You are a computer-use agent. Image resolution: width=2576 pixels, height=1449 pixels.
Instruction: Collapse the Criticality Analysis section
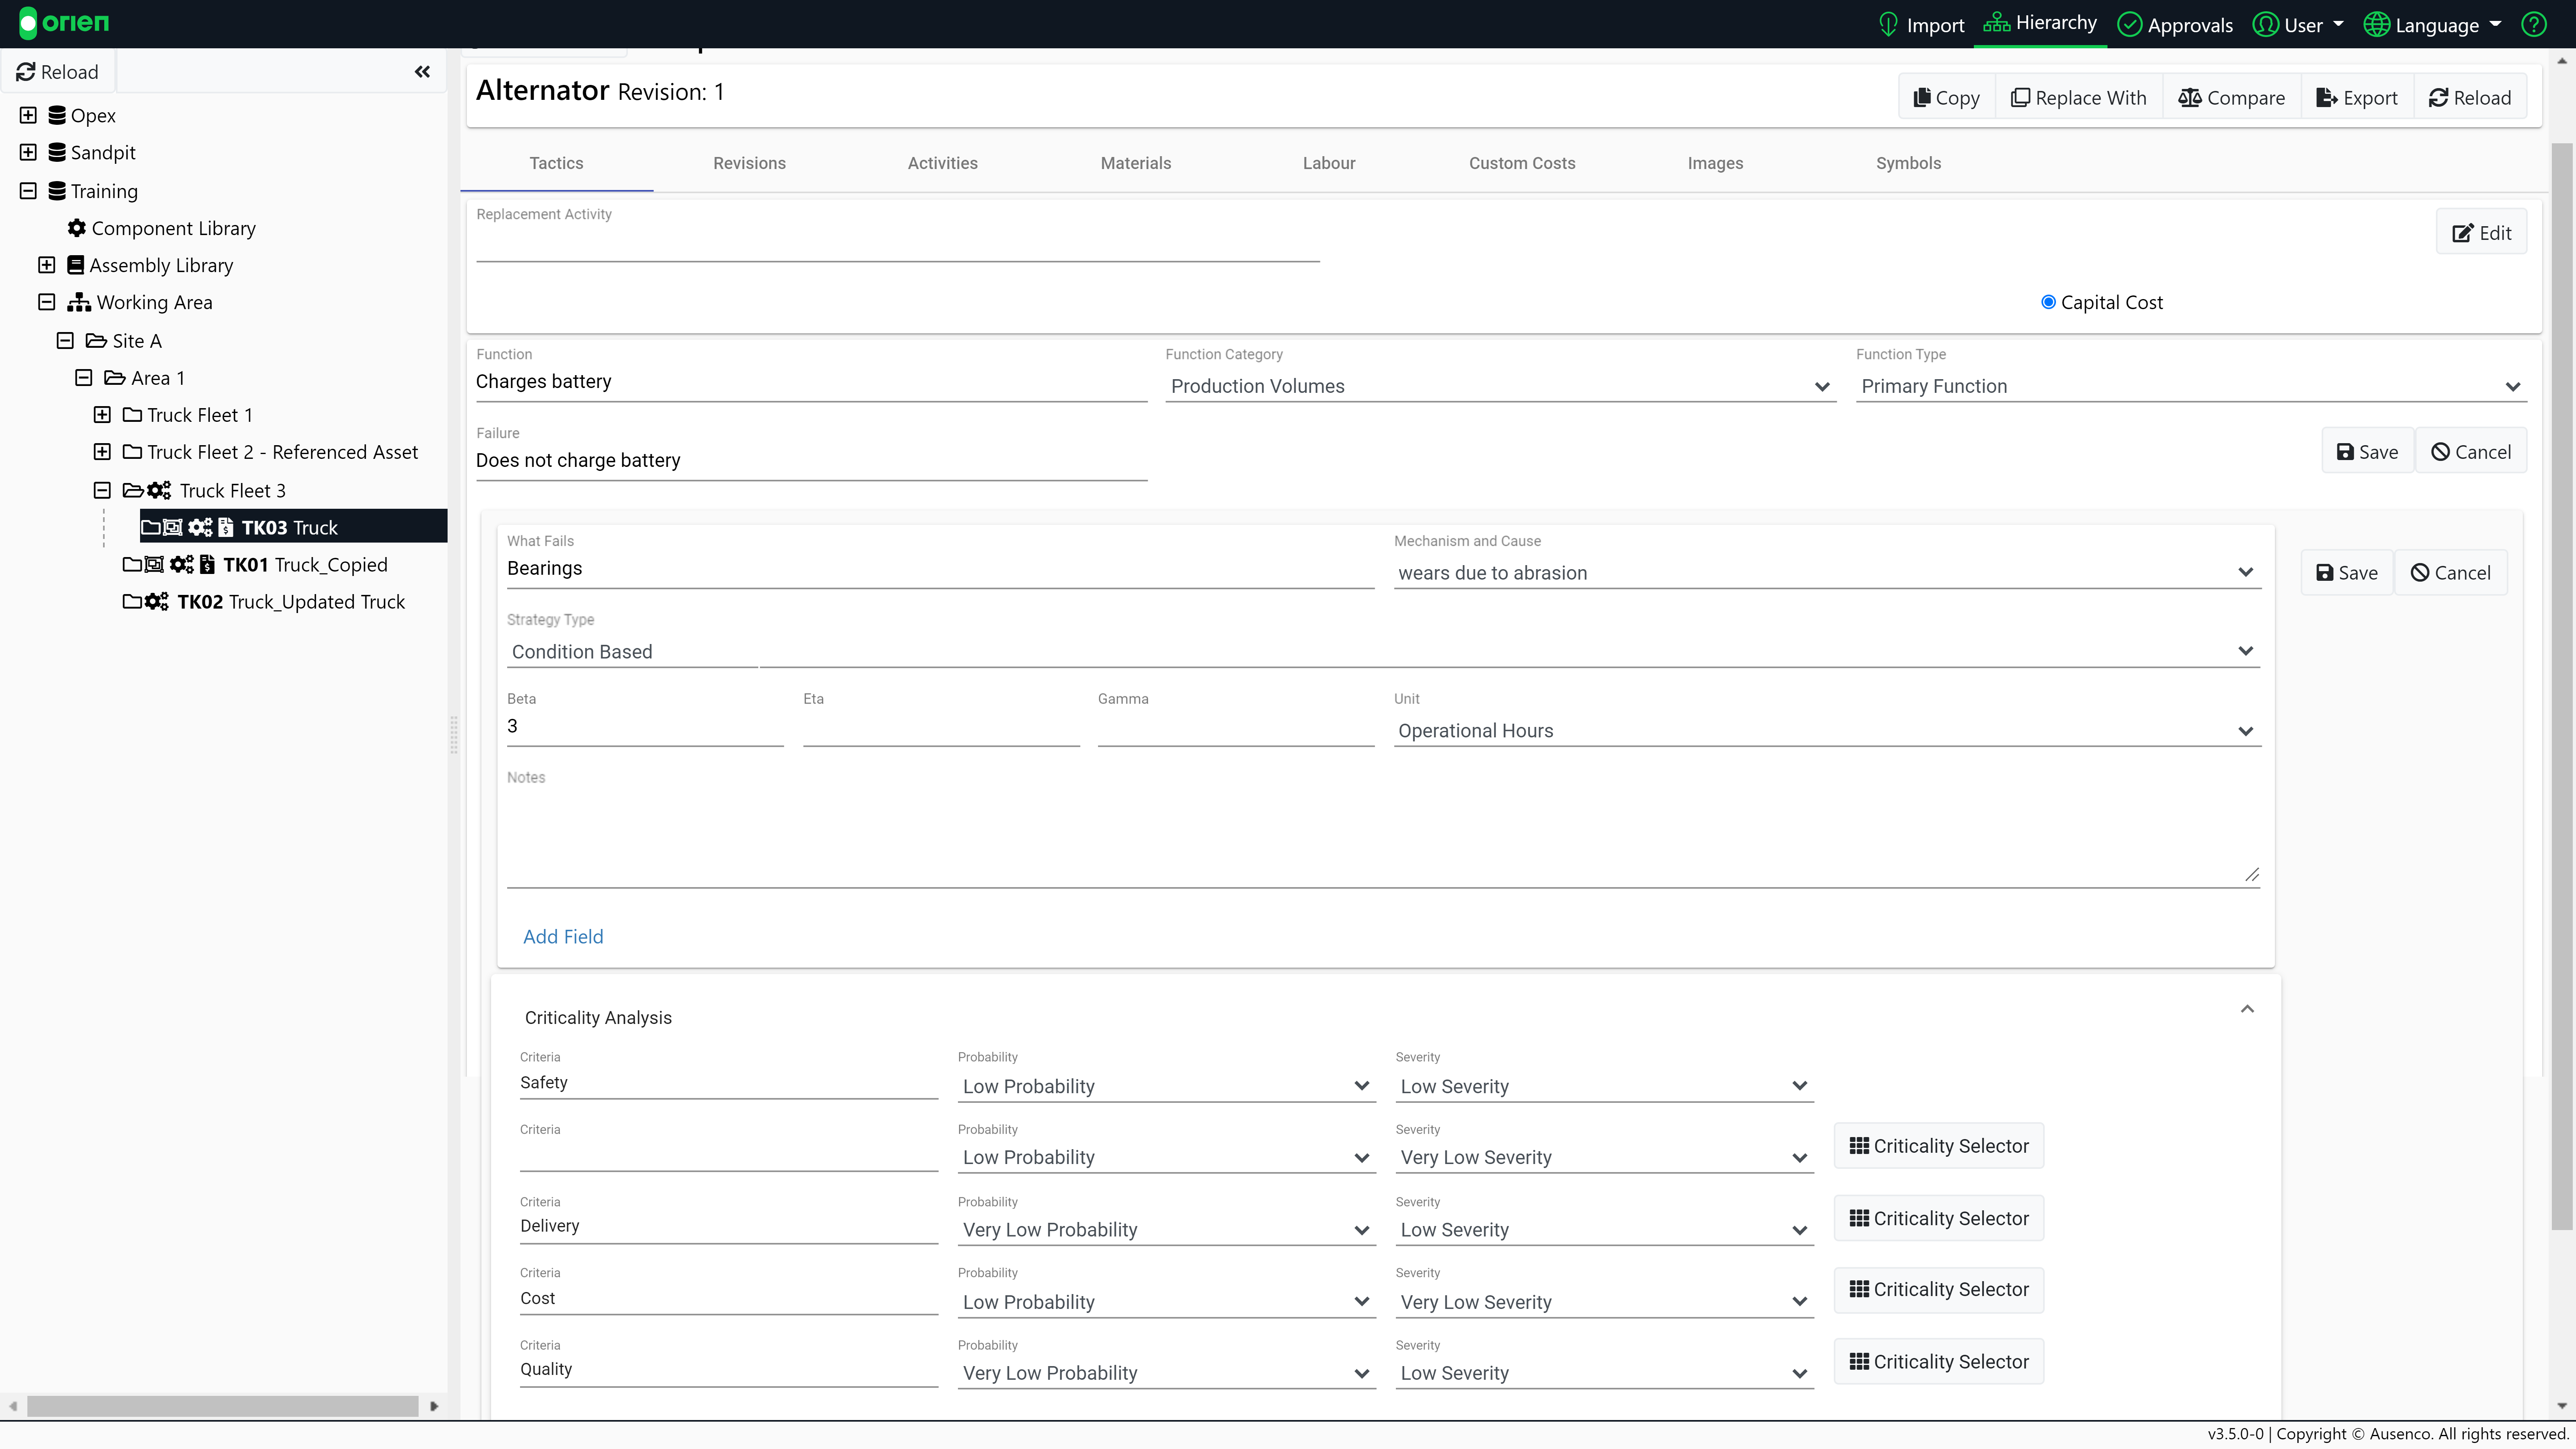coord(2247,1009)
